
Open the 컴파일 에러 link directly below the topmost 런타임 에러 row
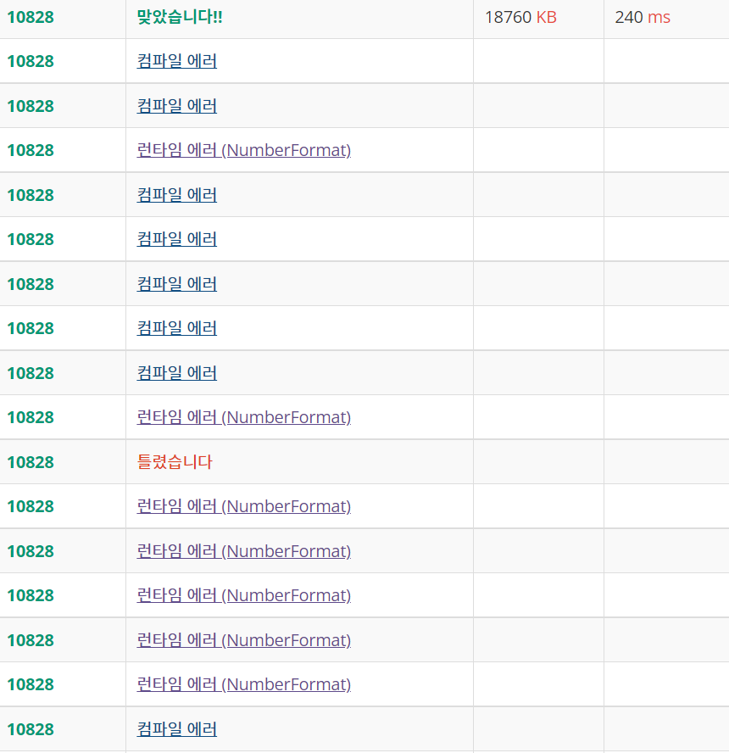coord(176,195)
